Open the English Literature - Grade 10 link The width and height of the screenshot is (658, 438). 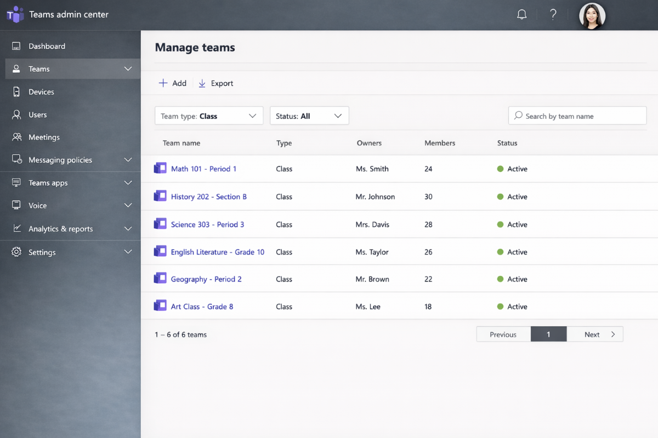click(x=218, y=252)
